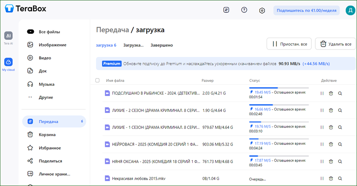Screen dimensions: 357x186
Task: Click the size 979.67 MB/4.64 G
Action: click(218, 127)
